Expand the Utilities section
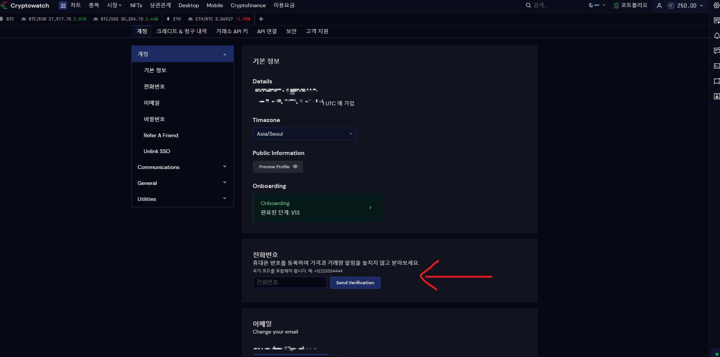The width and height of the screenshot is (720, 357). pos(183,199)
